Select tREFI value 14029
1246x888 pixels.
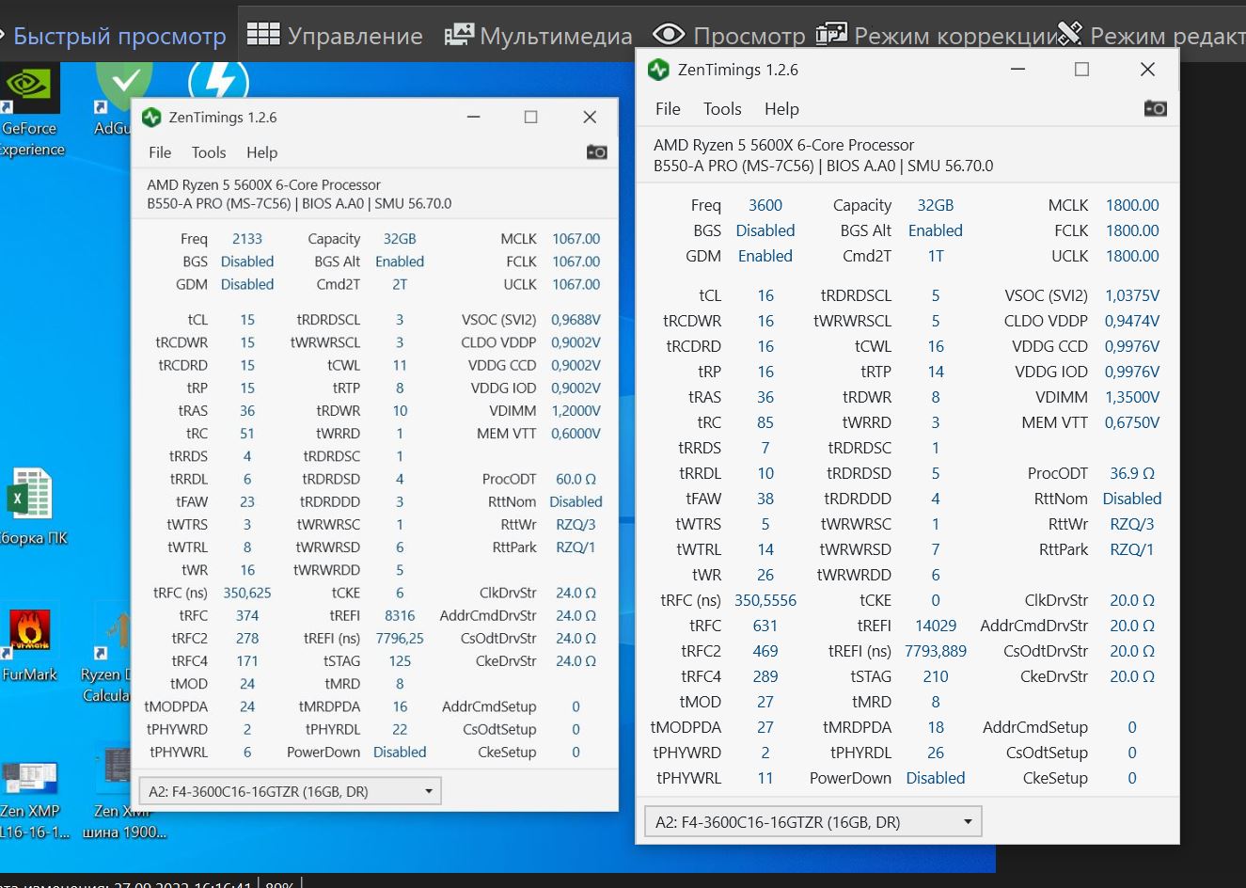[x=936, y=626]
